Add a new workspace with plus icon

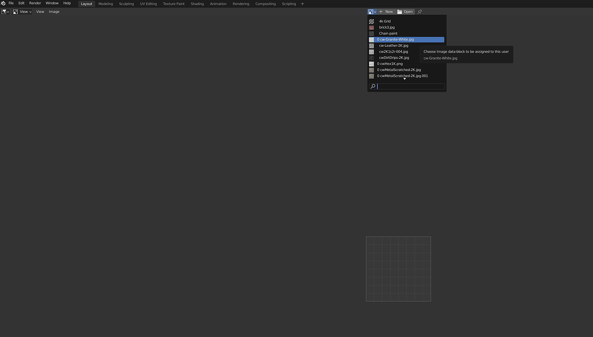[302, 4]
